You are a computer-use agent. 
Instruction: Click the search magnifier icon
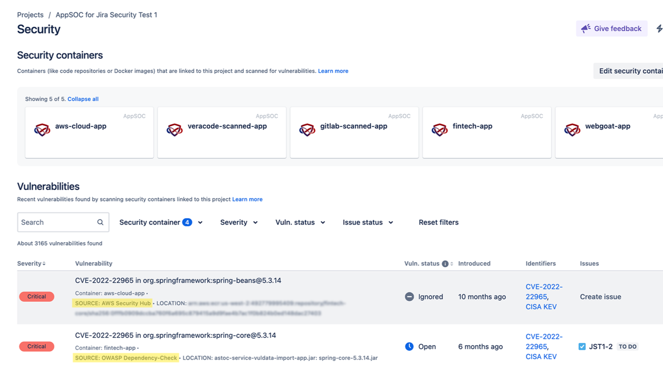[100, 222]
